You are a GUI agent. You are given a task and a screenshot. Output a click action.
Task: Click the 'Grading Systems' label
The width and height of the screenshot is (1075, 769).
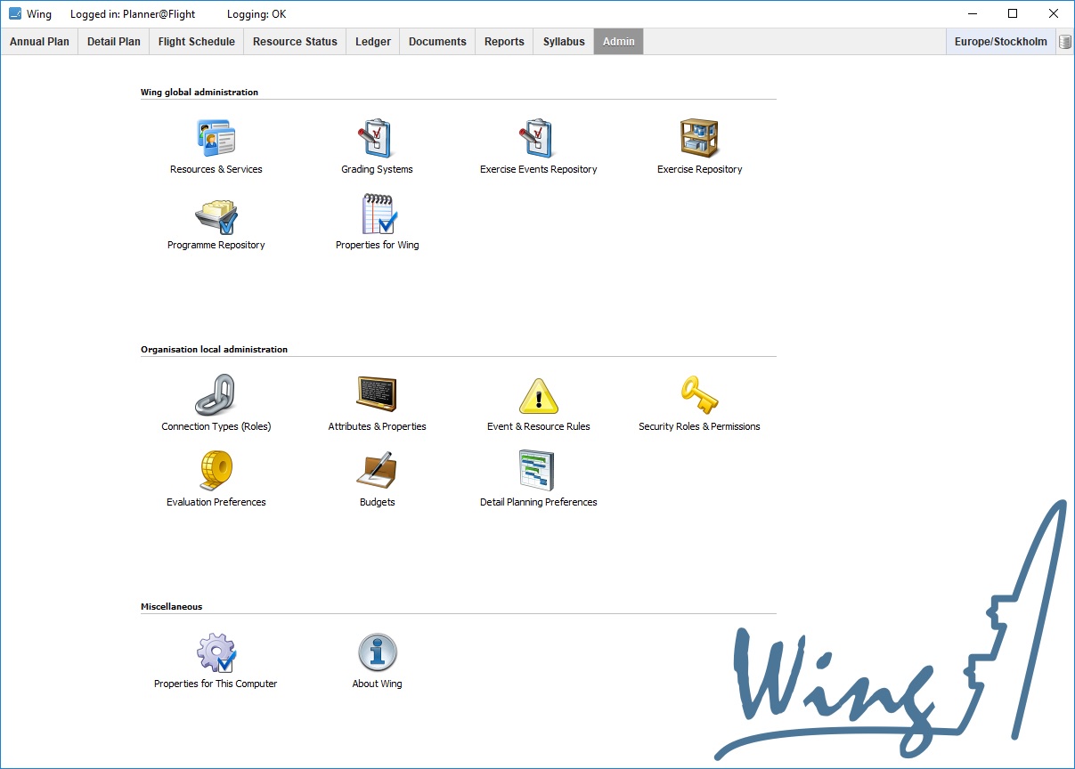click(x=377, y=169)
